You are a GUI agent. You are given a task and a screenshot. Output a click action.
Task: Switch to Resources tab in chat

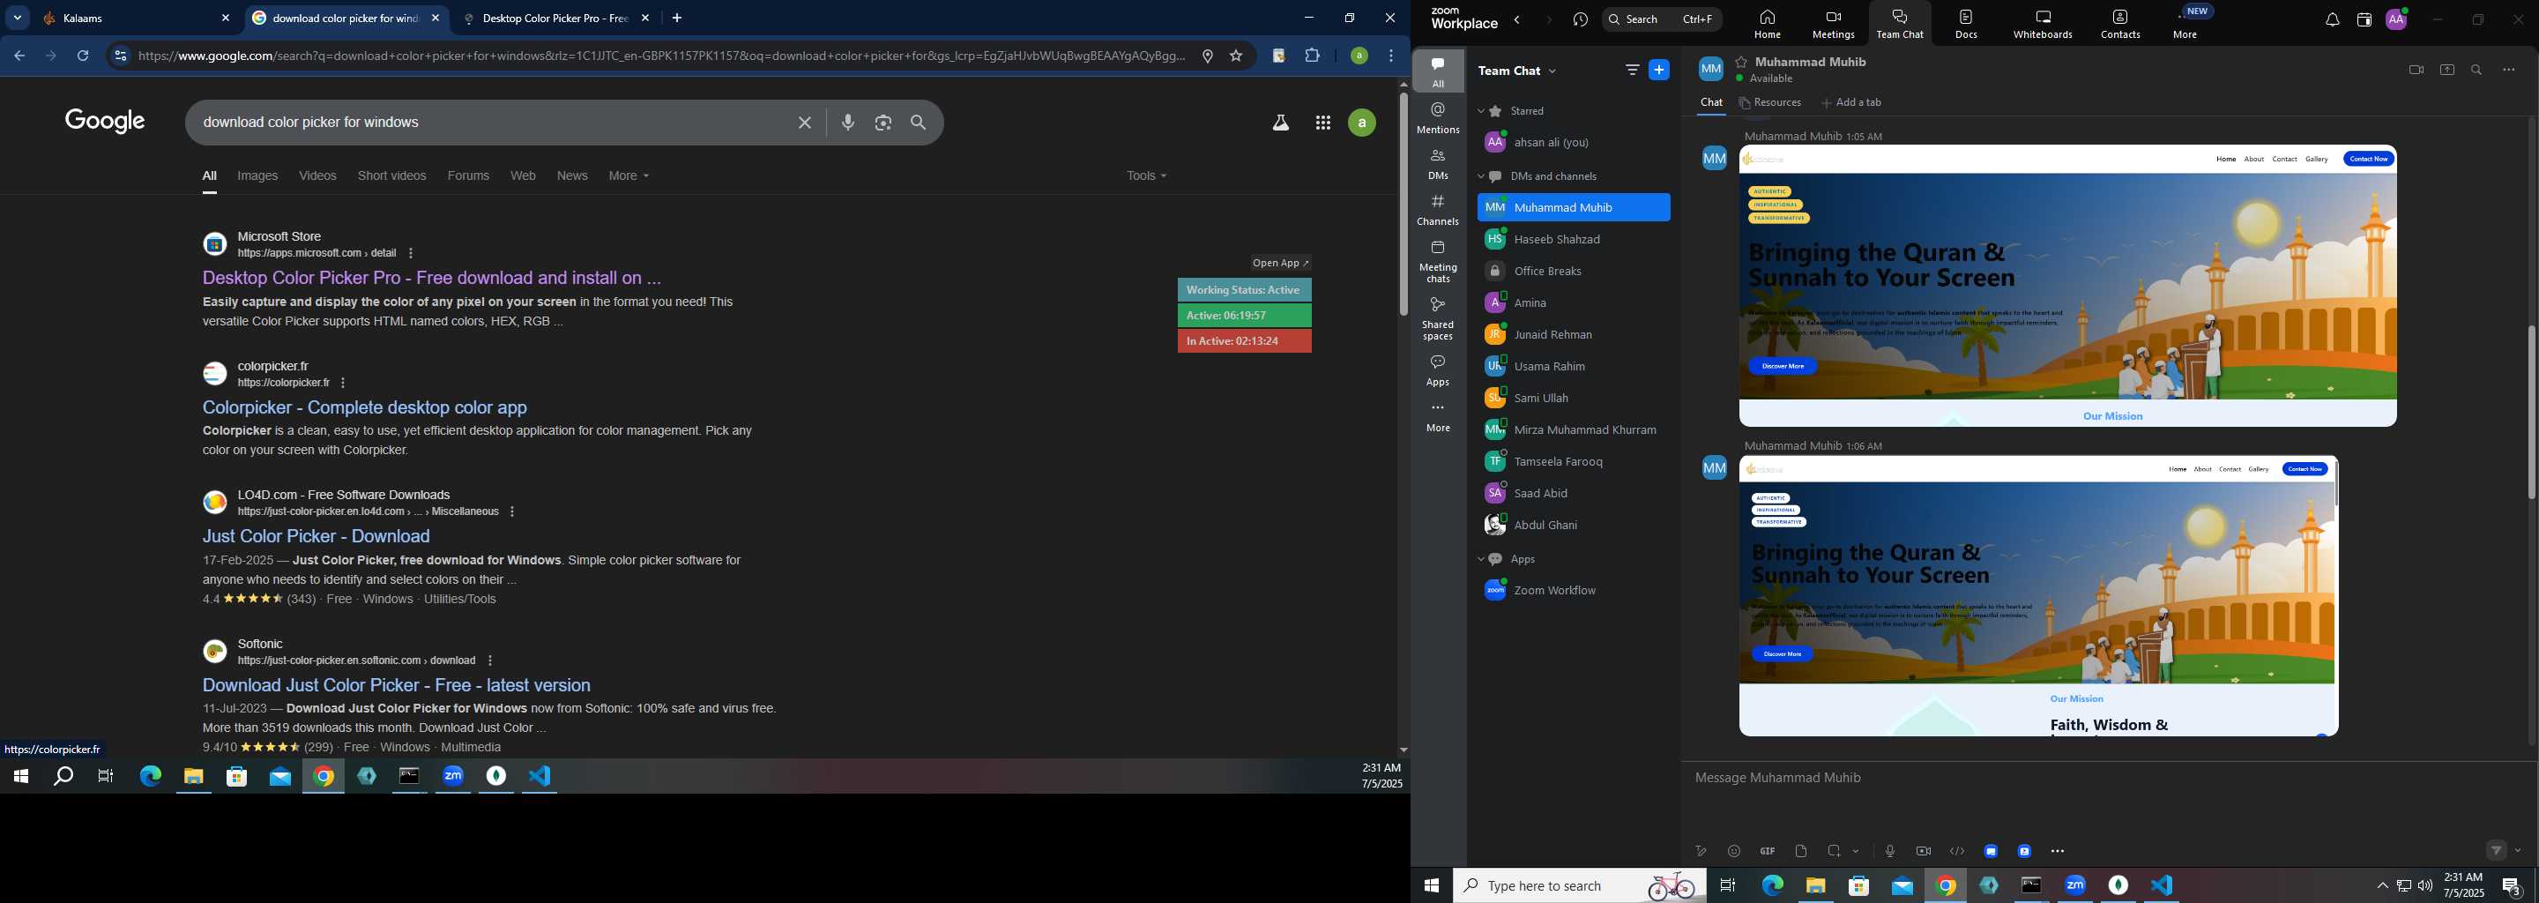point(1770,102)
